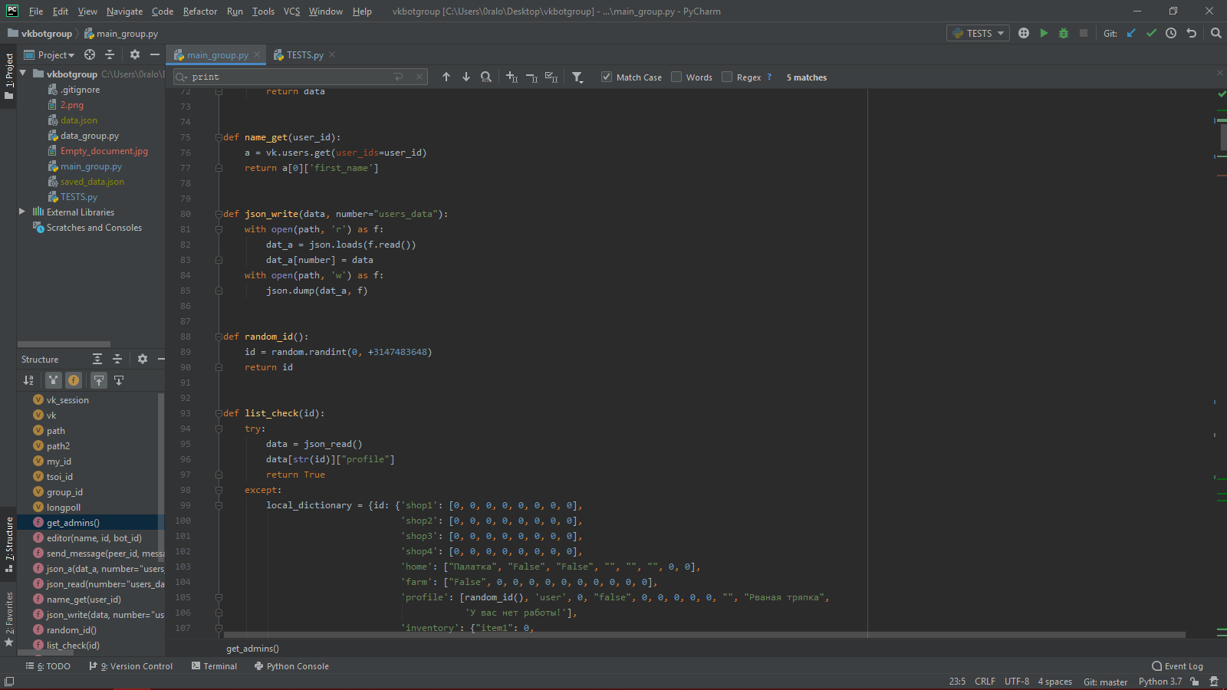Go to next search occurrence arrow

point(465,77)
